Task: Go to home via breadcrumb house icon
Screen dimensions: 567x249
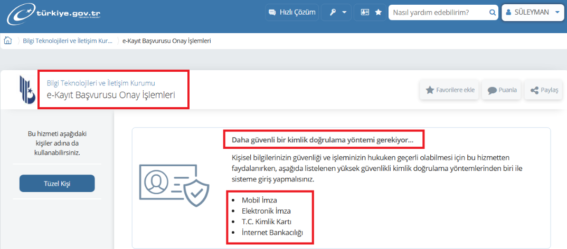Action: [x=7, y=41]
